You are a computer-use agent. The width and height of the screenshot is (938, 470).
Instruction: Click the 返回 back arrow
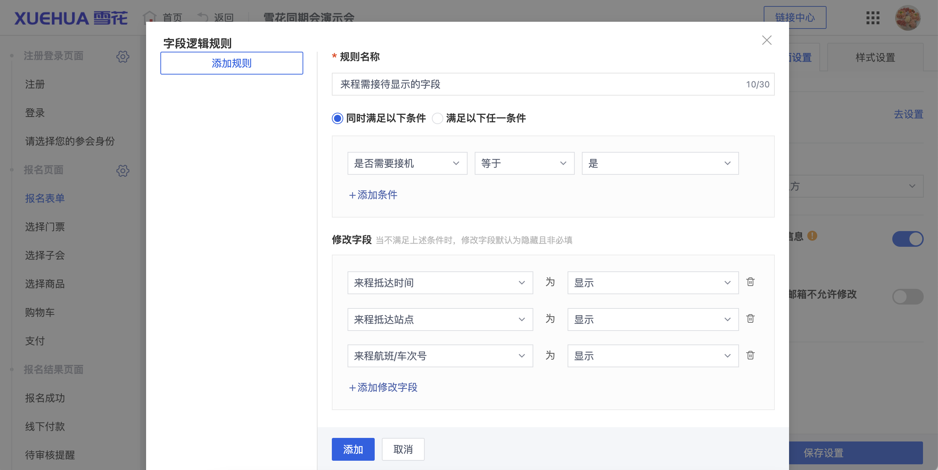[203, 17]
